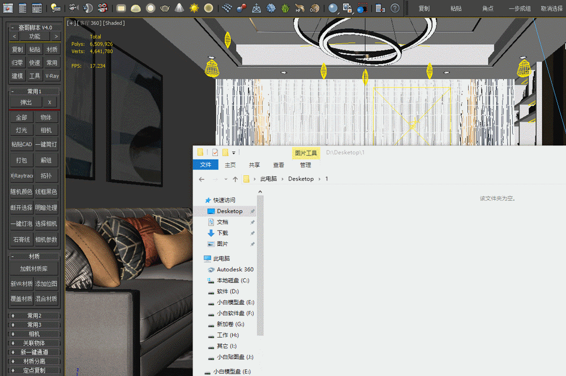This screenshot has width=566, height=376.
Task: Click the gray video camera icon
Action: (74, 8)
